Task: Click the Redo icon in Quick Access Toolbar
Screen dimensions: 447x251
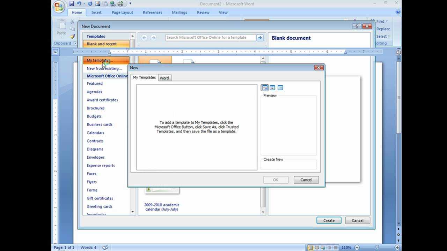Action: pyautogui.click(x=90, y=4)
